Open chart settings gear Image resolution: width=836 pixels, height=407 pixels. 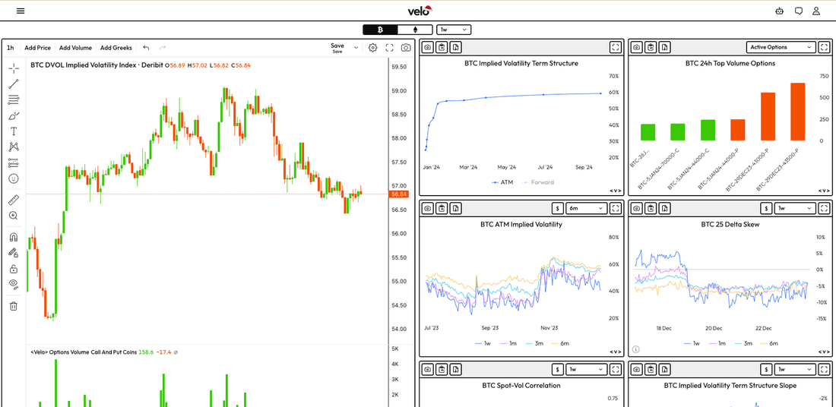372,47
